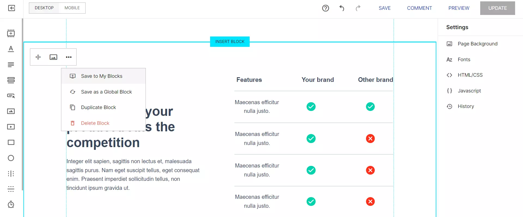
Task: Undo the last action
Action: (341, 8)
